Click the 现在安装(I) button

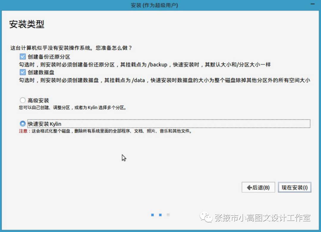coord(294,188)
